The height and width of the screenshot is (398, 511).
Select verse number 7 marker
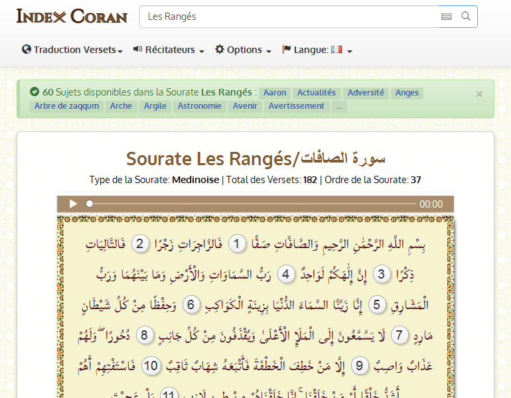point(400,335)
